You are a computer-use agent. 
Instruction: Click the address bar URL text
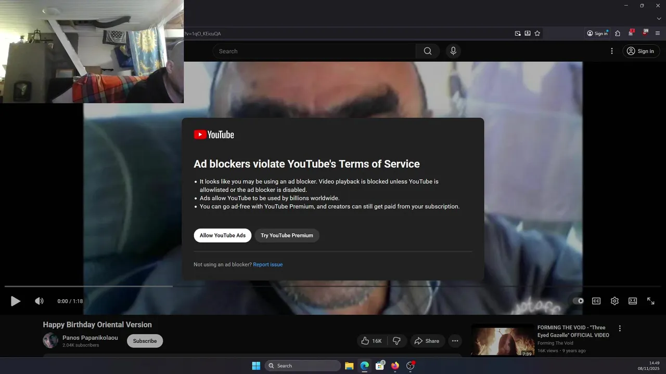[202, 34]
